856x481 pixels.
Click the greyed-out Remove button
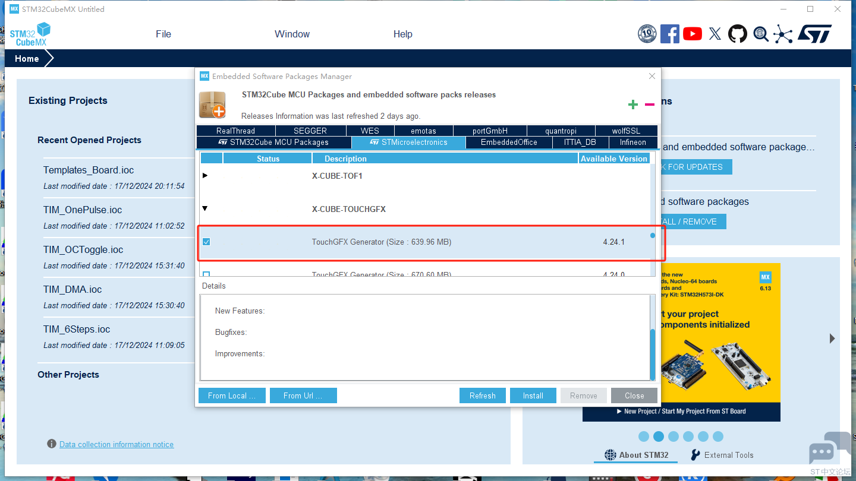point(584,395)
